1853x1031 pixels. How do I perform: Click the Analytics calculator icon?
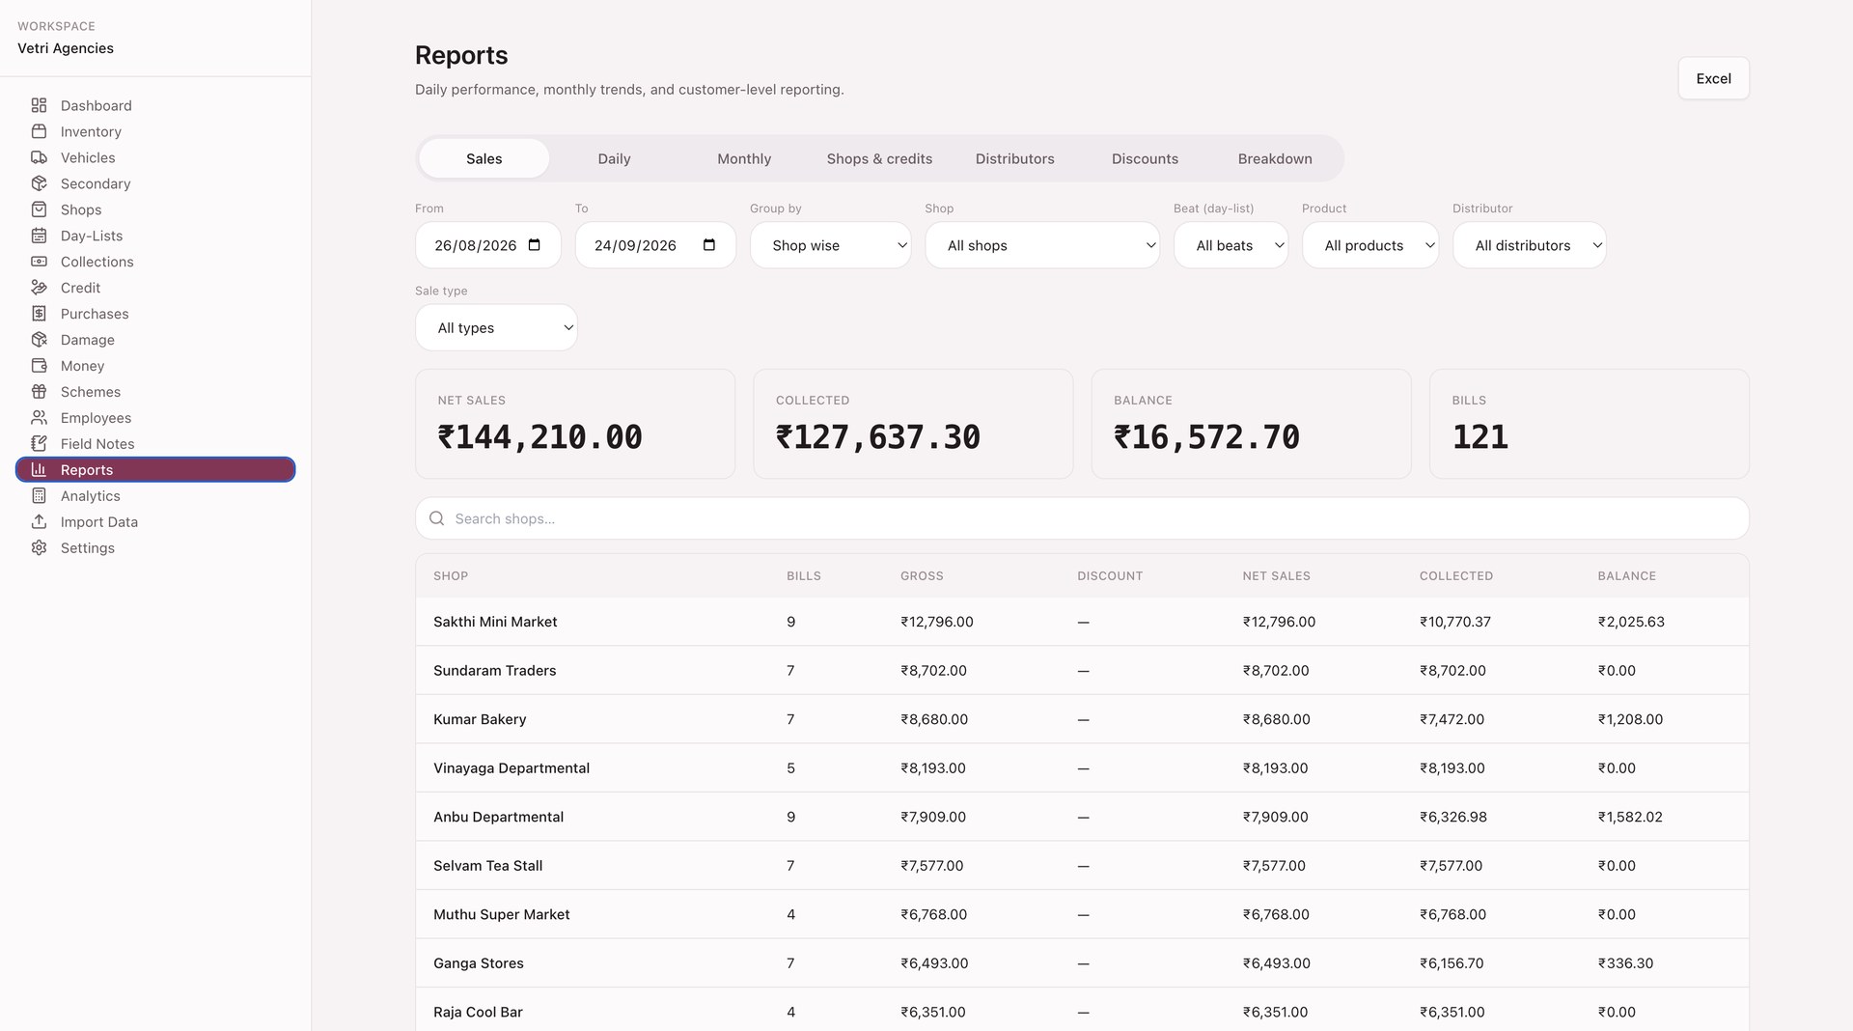click(39, 496)
